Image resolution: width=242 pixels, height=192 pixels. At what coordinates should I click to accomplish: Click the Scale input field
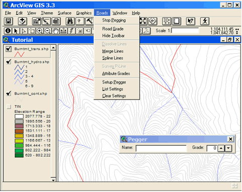[185, 31]
